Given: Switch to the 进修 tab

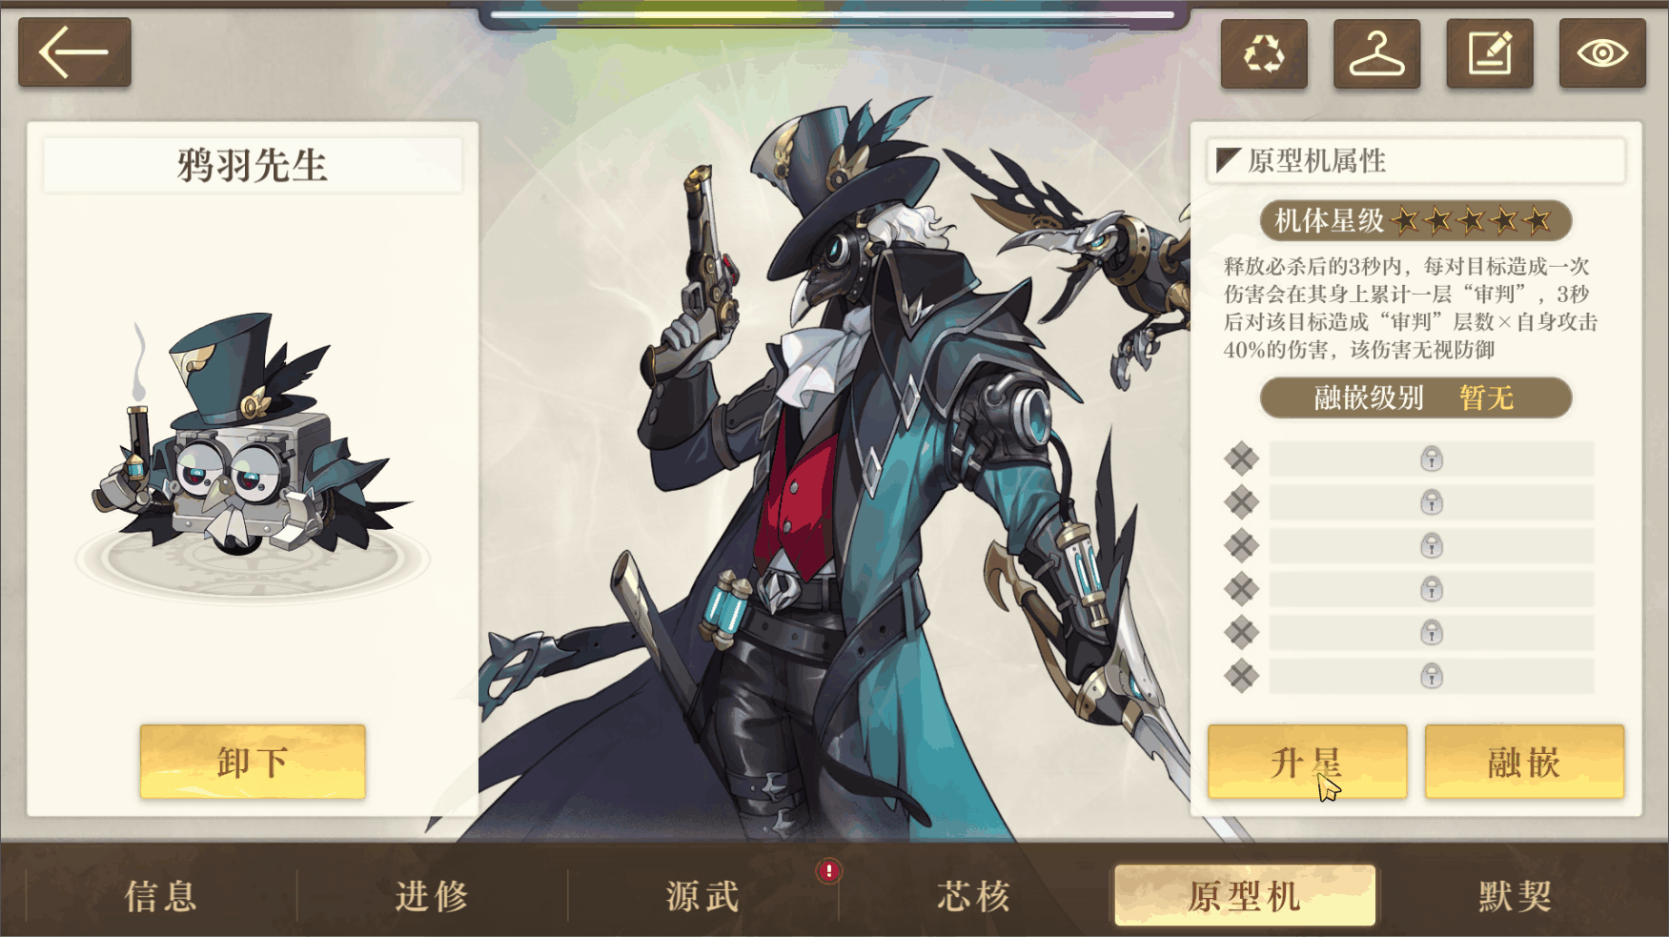Looking at the screenshot, I should [432, 896].
